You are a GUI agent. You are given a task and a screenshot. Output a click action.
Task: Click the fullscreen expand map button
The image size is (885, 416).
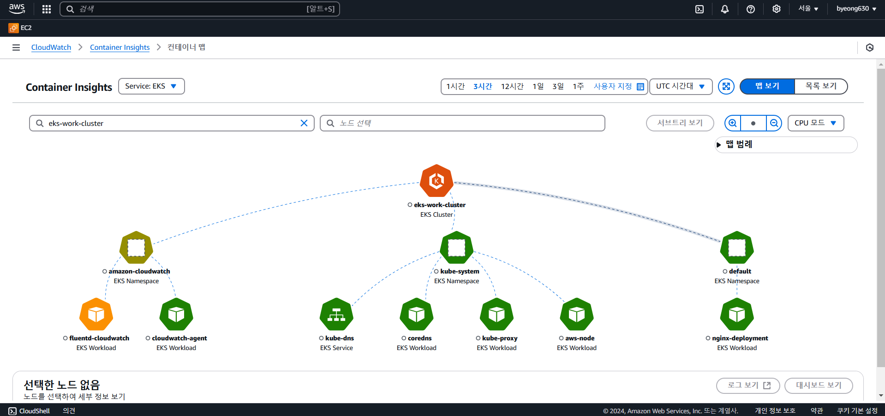tap(726, 86)
